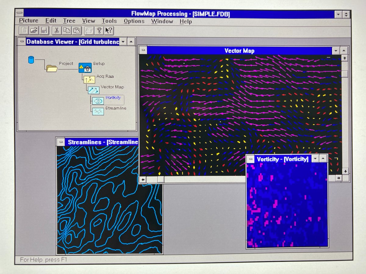The height and width of the screenshot is (274, 366).
Task: Click the Paste clipboard toolbar icon
Action: click(x=77, y=30)
